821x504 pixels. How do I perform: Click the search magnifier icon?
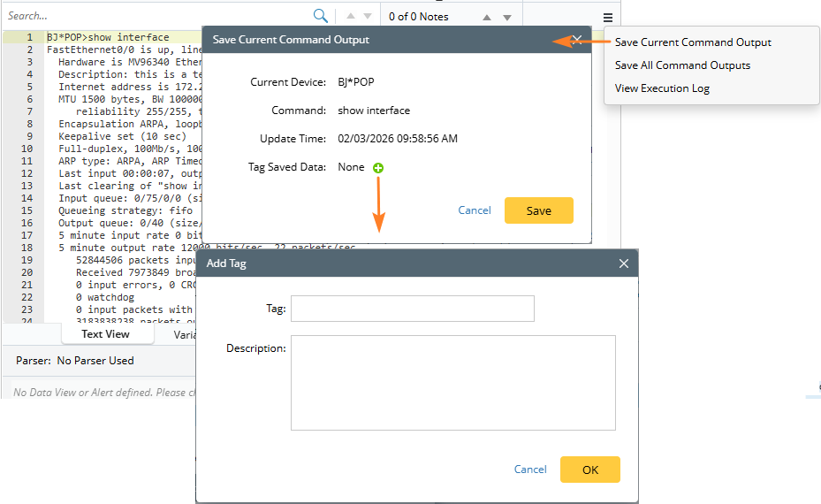click(x=321, y=16)
